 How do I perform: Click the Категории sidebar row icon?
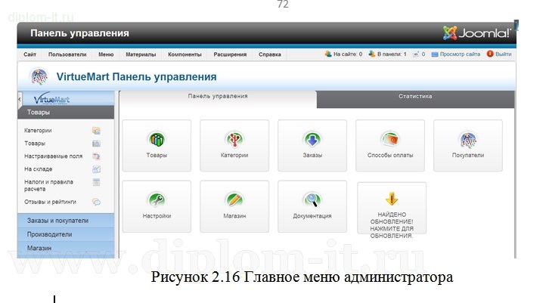pyautogui.click(x=96, y=131)
